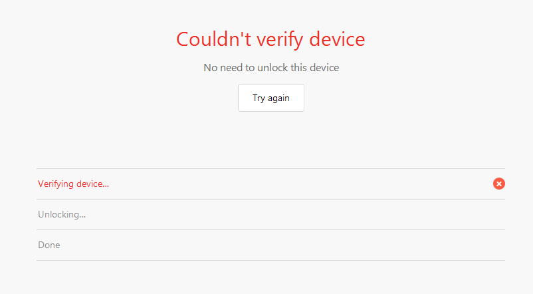533x294 pixels.
Task: Click the first progress step row
Action: (270, 184)
